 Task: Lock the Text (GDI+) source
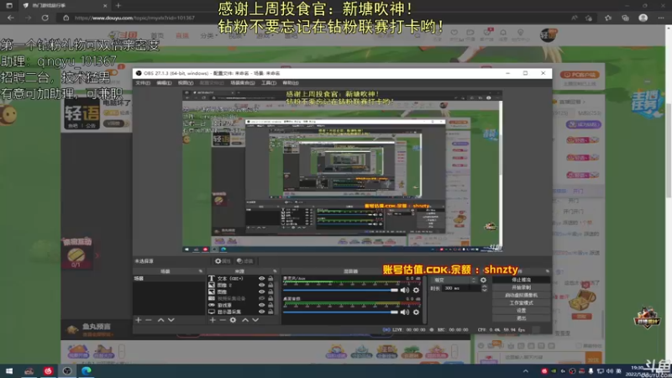click(x=270, y=279)
